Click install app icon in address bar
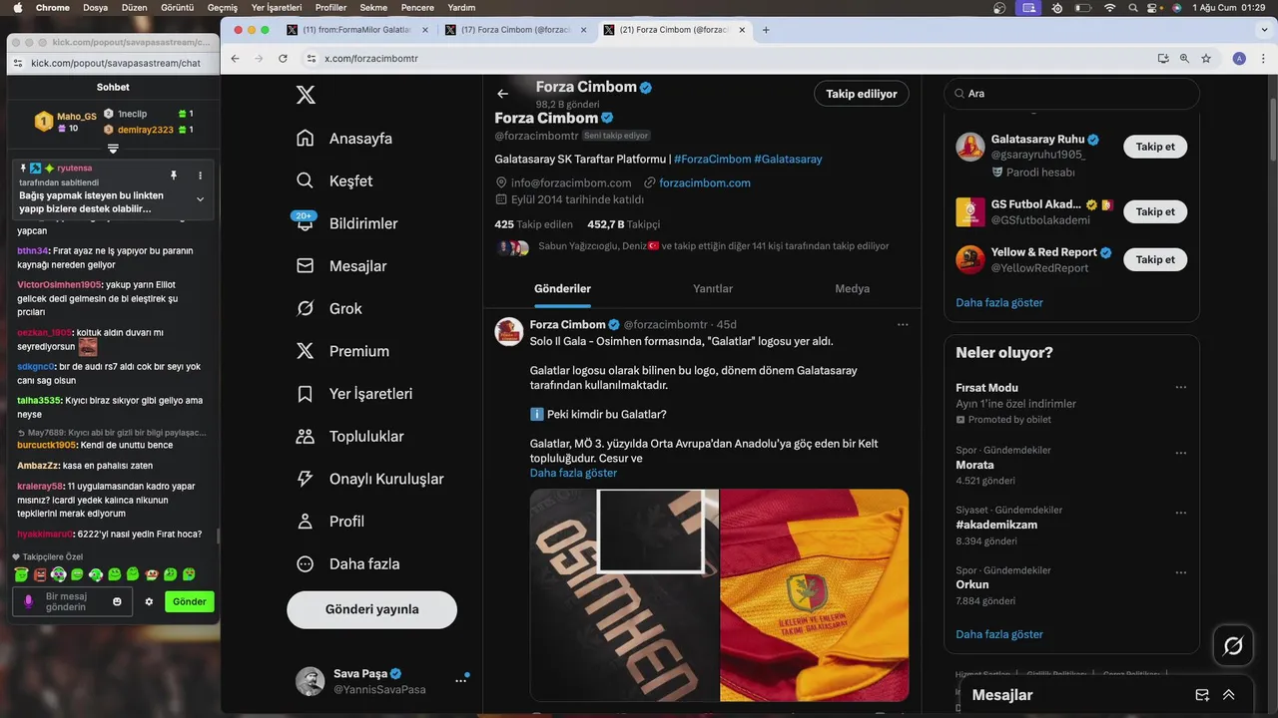 coord(1163,59)
